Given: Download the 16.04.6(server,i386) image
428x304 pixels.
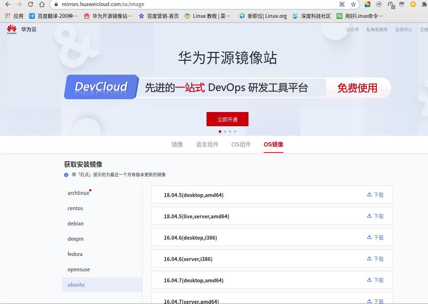Looking at the screenshot, I should [375, 259].
